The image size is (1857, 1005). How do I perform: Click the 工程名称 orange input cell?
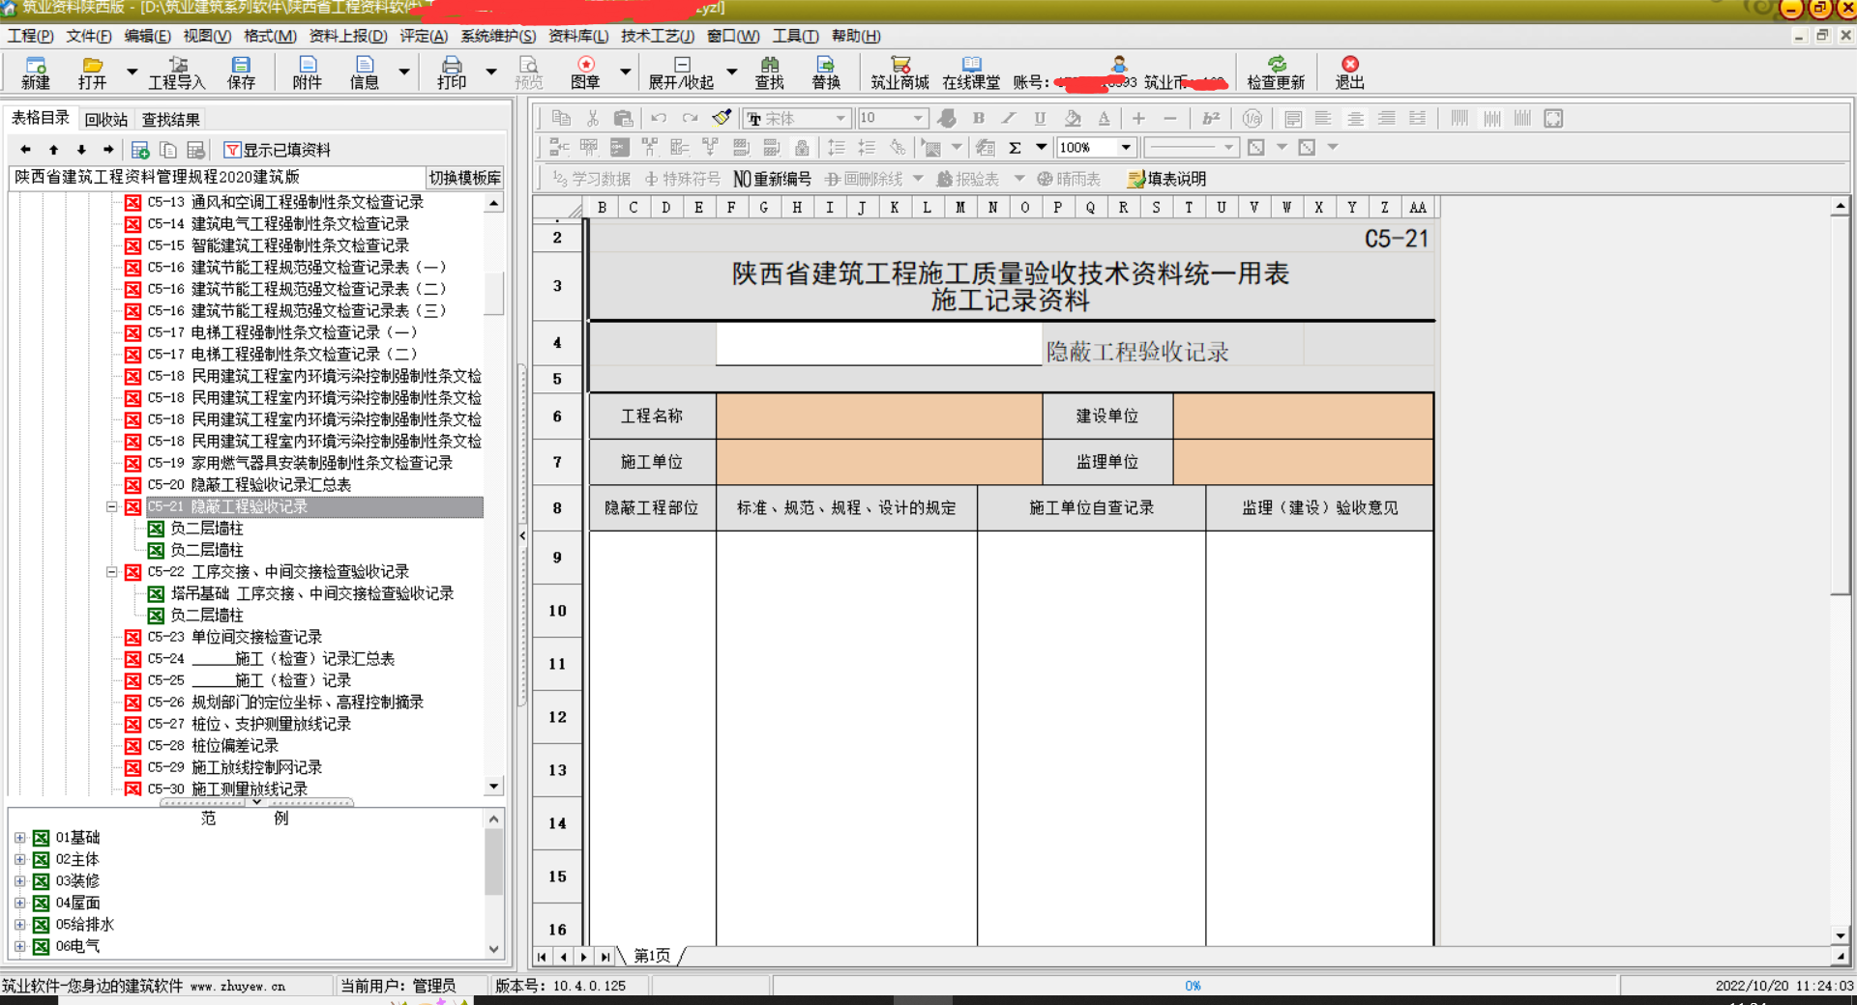point(879,416)
